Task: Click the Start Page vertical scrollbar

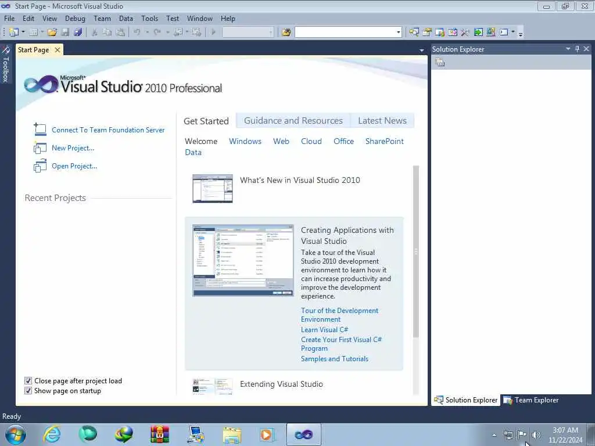Action: 416,251
